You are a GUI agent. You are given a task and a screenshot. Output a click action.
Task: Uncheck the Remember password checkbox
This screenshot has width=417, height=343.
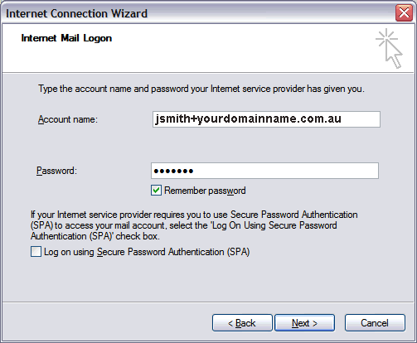pyautogui.click(x=156, y=191)
